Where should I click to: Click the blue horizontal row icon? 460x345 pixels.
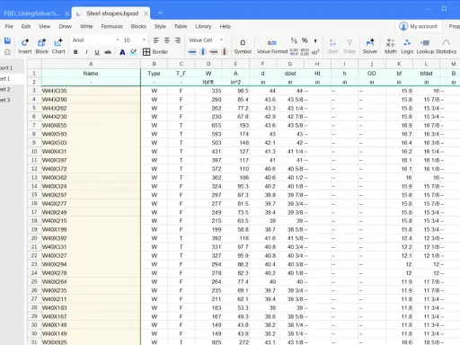click(x=192, y=52)
